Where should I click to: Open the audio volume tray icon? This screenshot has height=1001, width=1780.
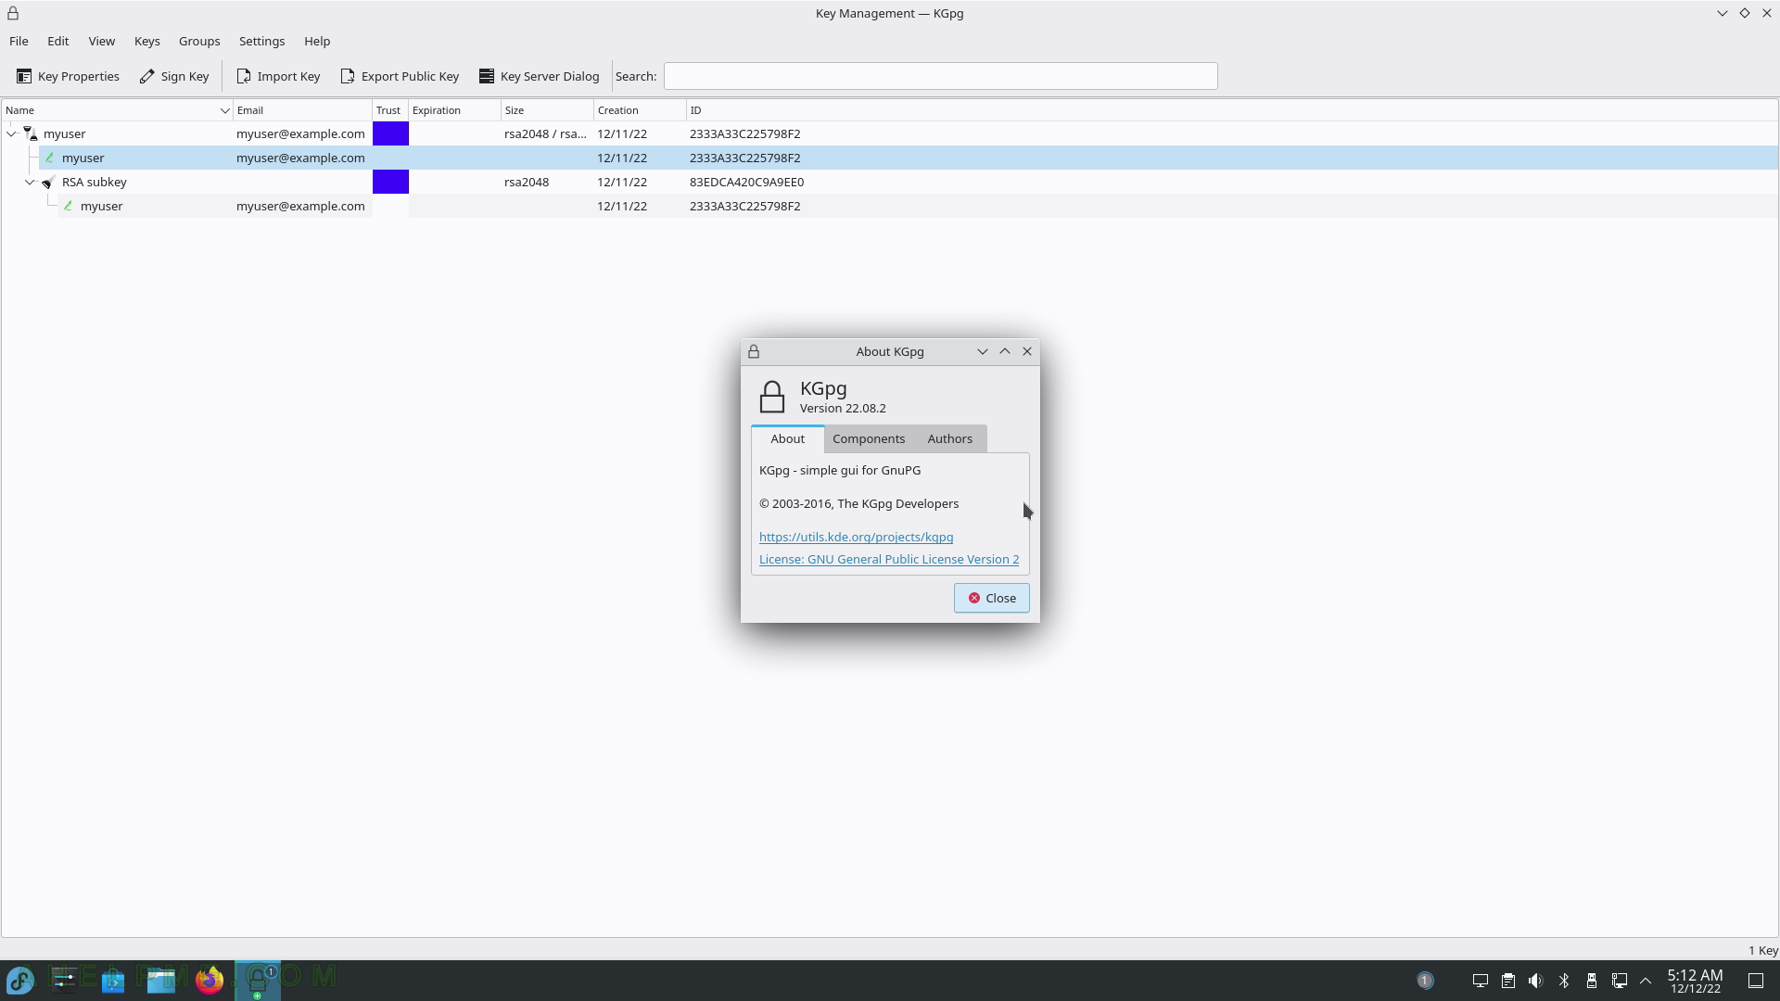pos(1536,981)
